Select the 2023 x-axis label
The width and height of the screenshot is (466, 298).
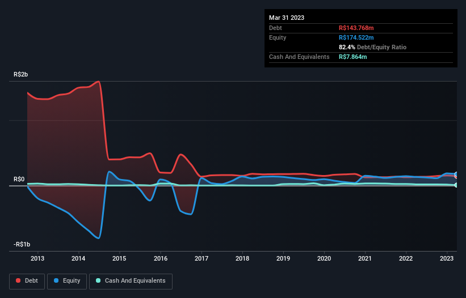coord(447,258)
